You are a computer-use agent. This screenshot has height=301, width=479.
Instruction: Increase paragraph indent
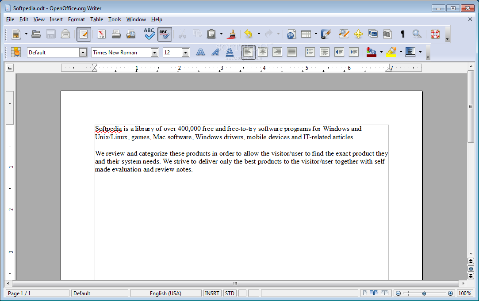pos(354,52)
